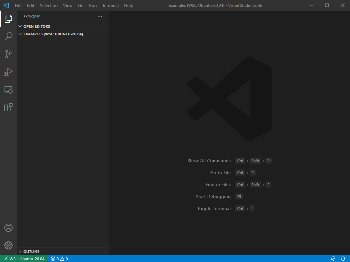The width and height of the screenshot is (350, 262).
Task: Click the VS Code logo in title bar
Action: 6,5
